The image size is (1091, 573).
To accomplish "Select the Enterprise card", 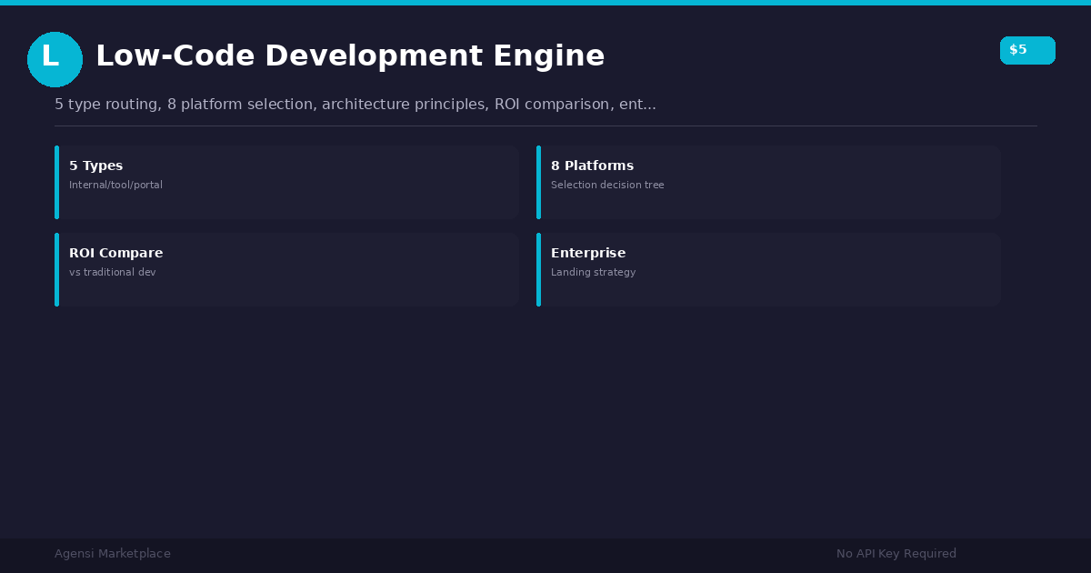I will point(768,269).
